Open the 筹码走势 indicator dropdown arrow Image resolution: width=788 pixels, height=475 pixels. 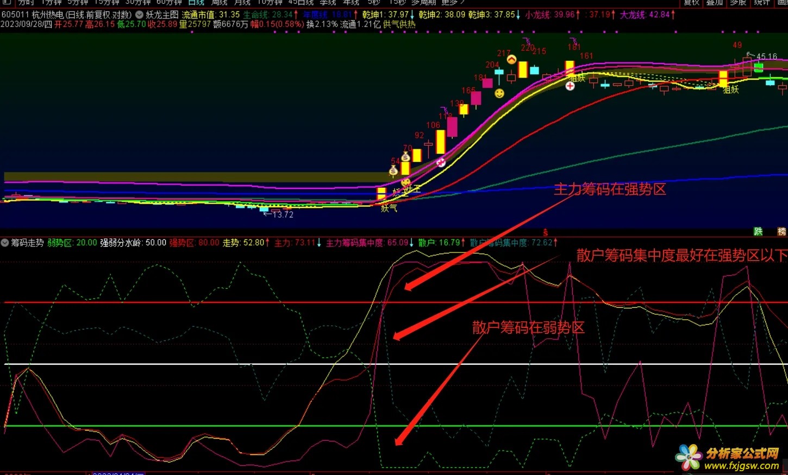point(5,243)
